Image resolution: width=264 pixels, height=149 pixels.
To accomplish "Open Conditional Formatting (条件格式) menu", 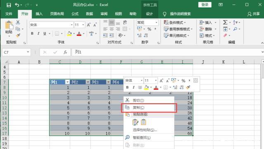I will [x=175, y=23].
